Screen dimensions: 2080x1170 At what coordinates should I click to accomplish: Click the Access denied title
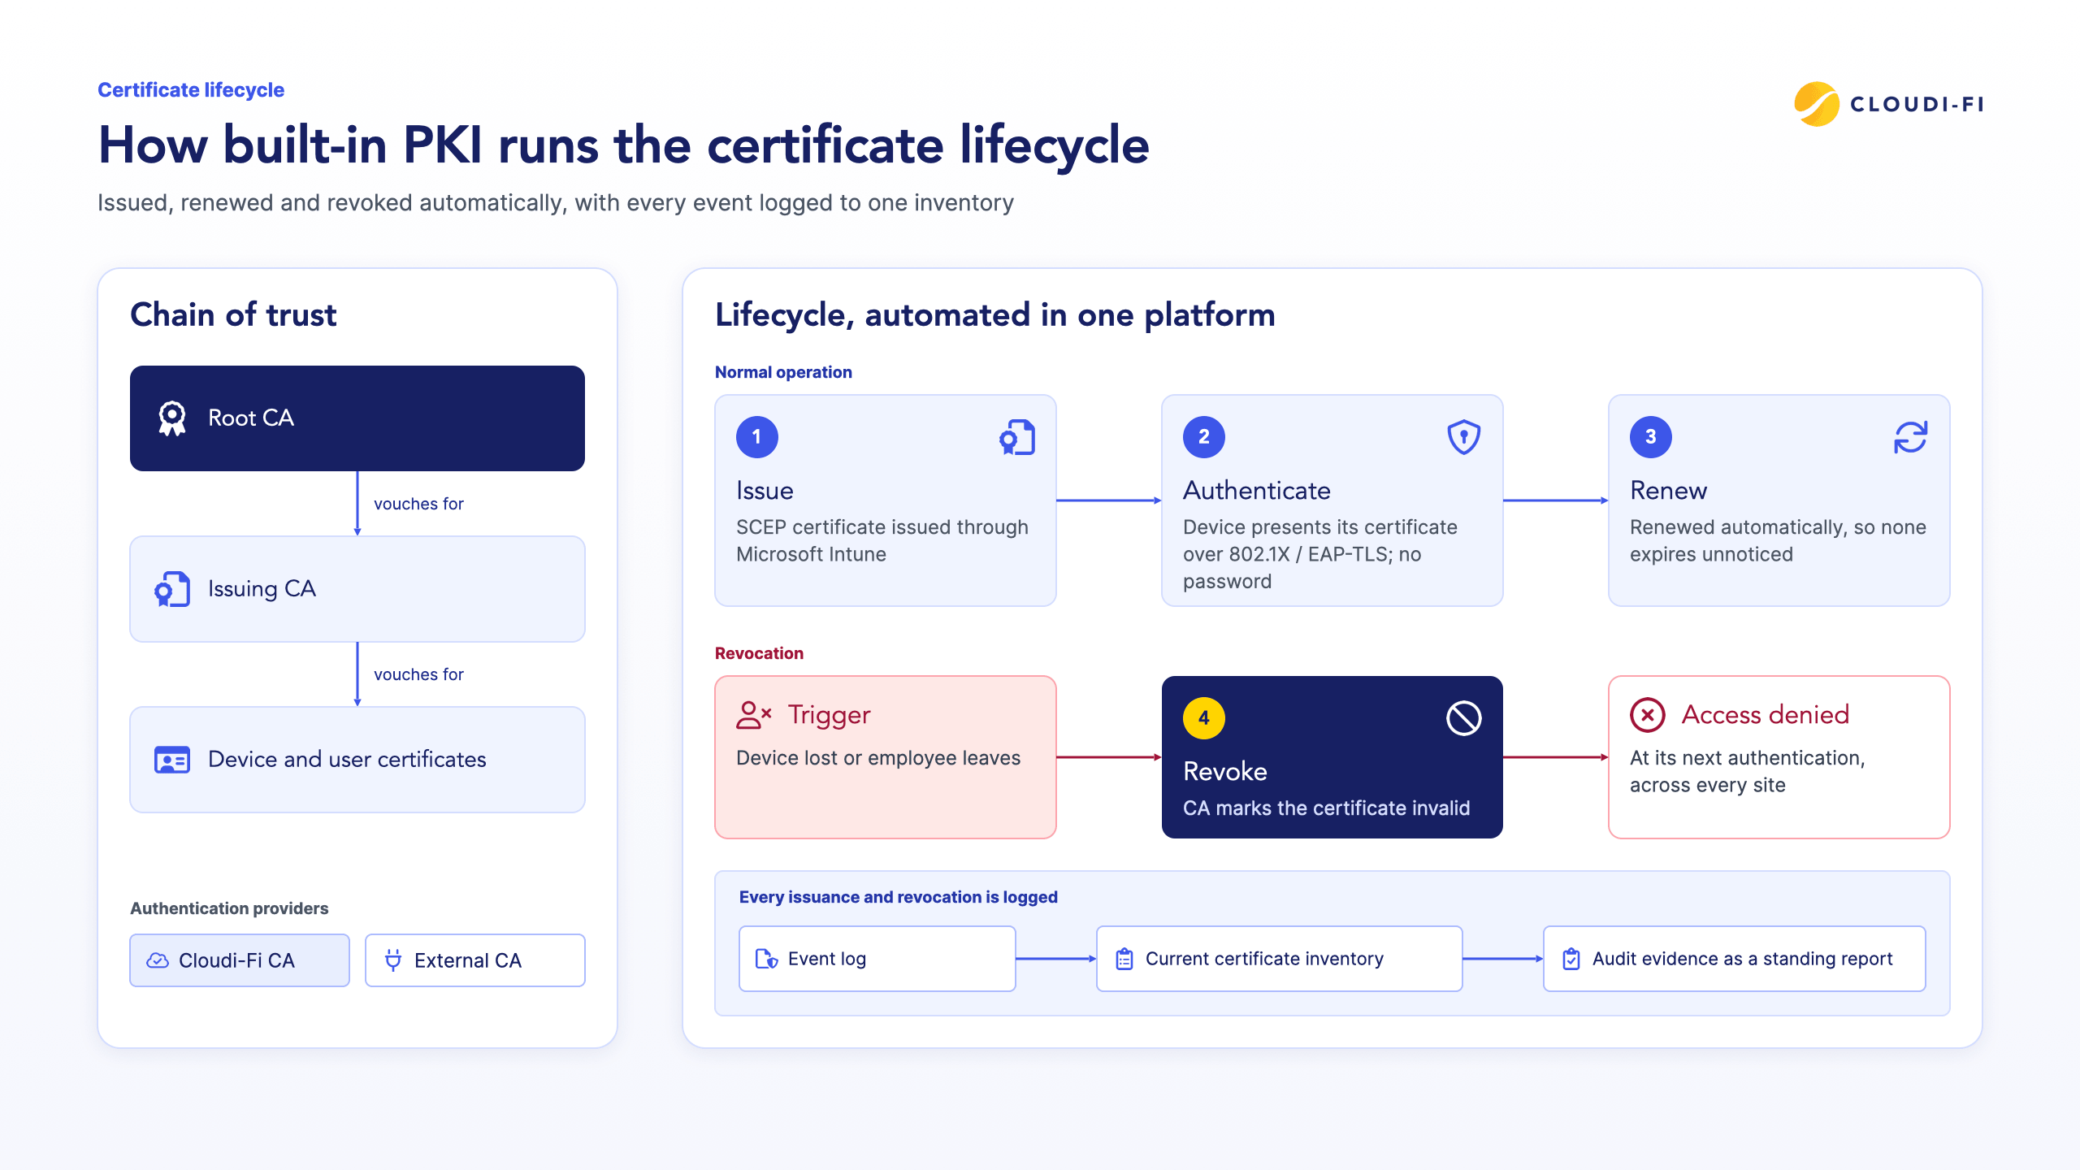pos(1765,715)
